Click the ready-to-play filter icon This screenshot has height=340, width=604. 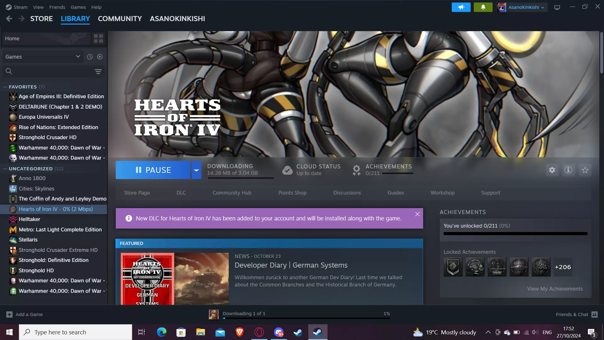(x=100, y=57)
